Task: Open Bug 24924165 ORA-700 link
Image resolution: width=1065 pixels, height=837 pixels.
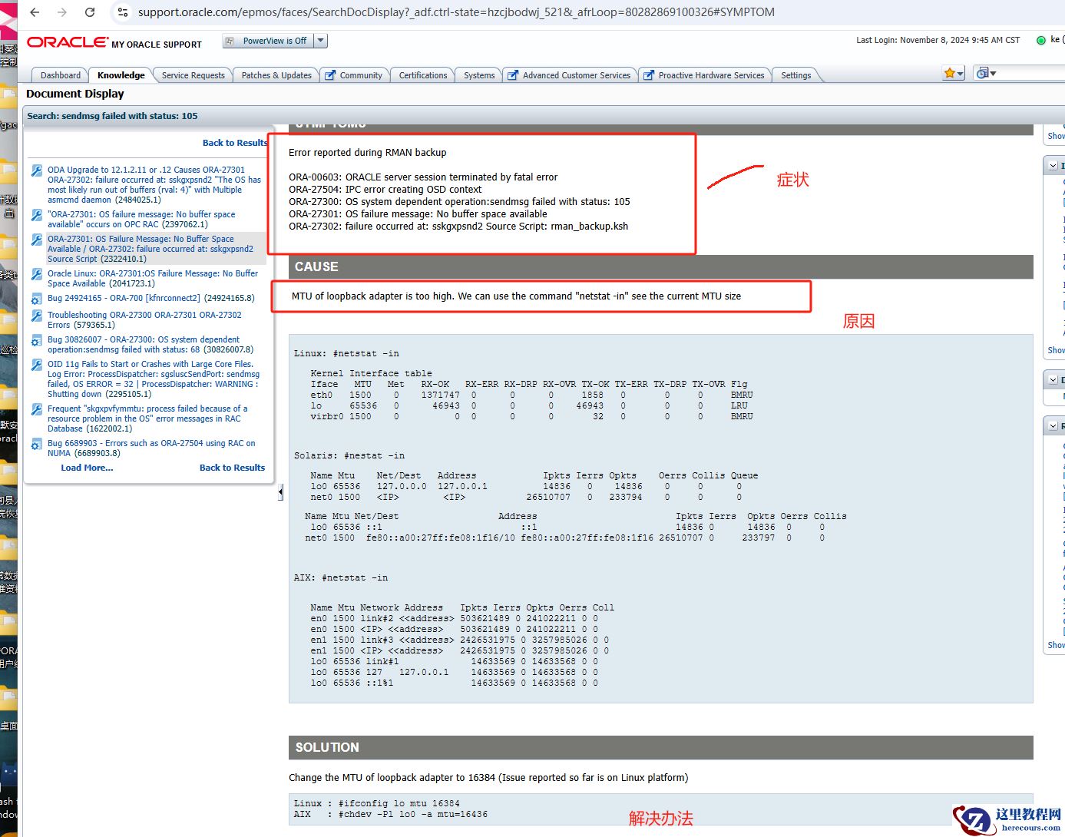Action: (151, 298)
